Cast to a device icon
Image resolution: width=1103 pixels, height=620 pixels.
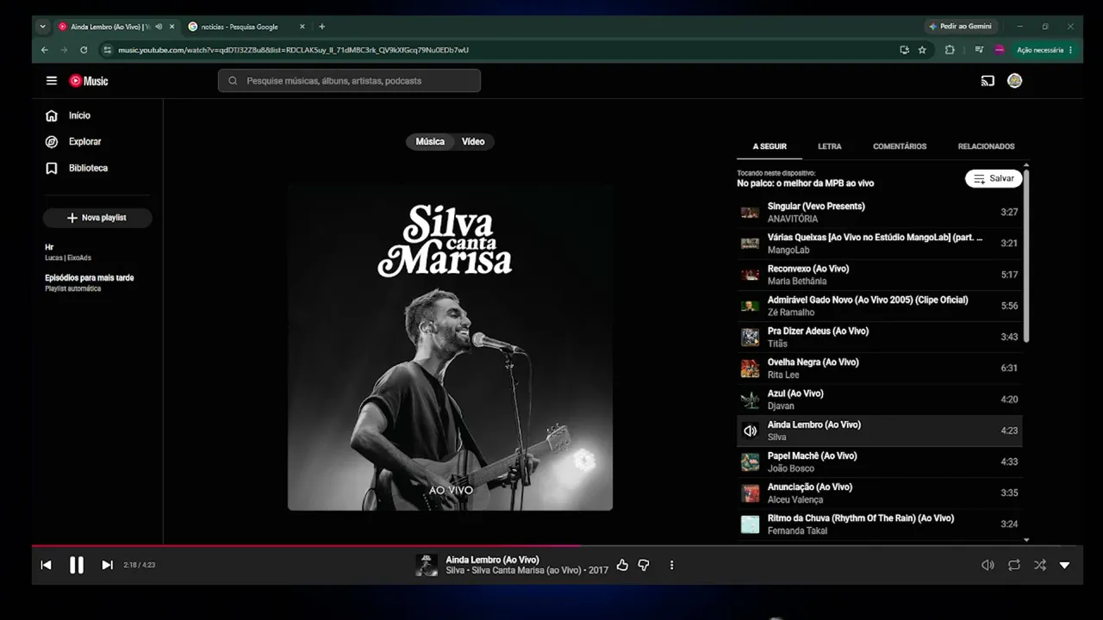pos(988,81)
